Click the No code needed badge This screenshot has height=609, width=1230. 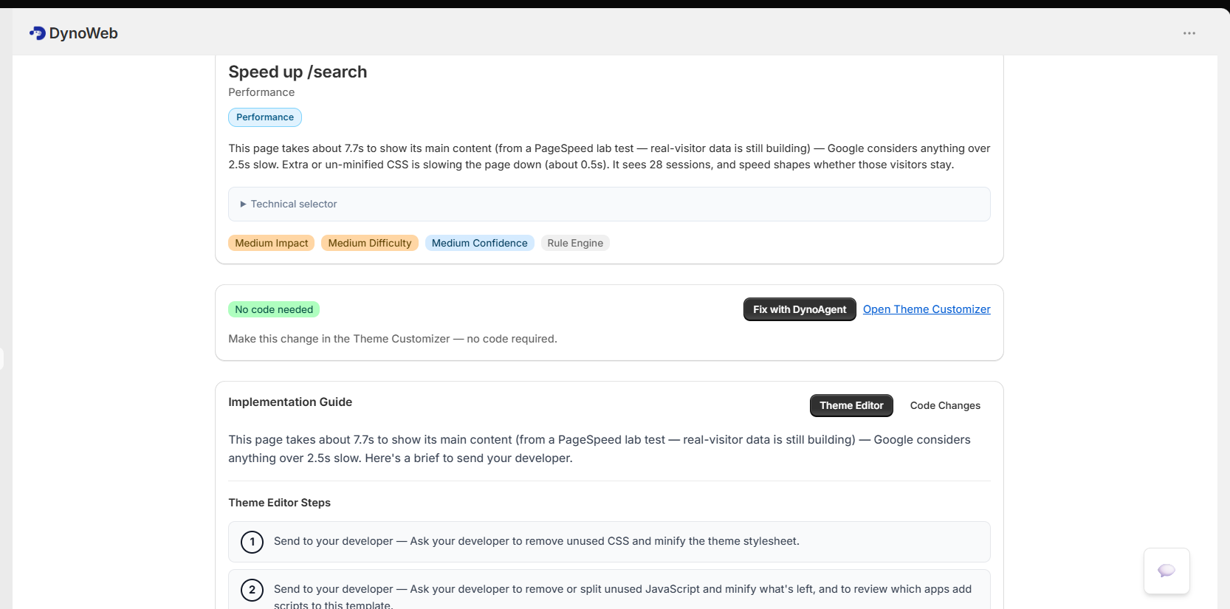(274, 309)
